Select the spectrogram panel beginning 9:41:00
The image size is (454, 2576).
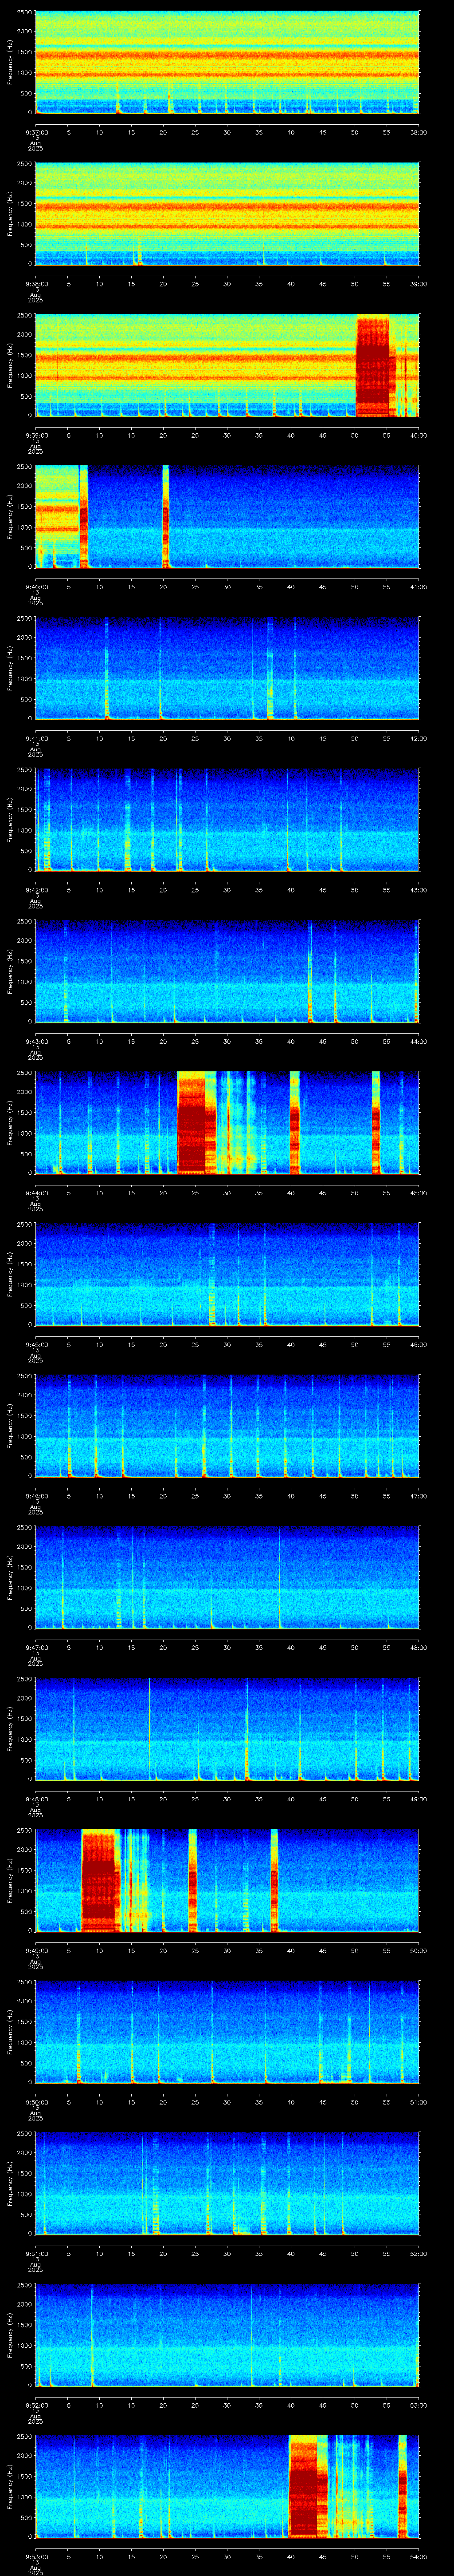click(227, 668)
